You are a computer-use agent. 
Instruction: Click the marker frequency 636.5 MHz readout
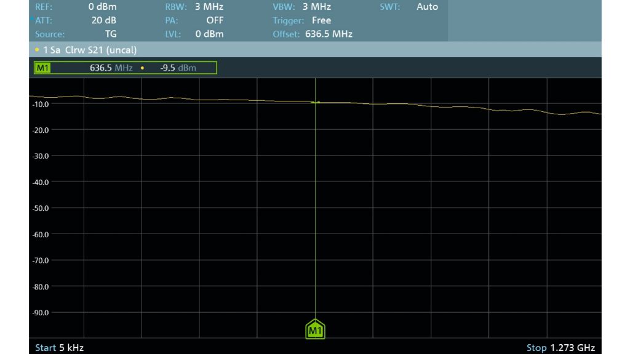111,68
